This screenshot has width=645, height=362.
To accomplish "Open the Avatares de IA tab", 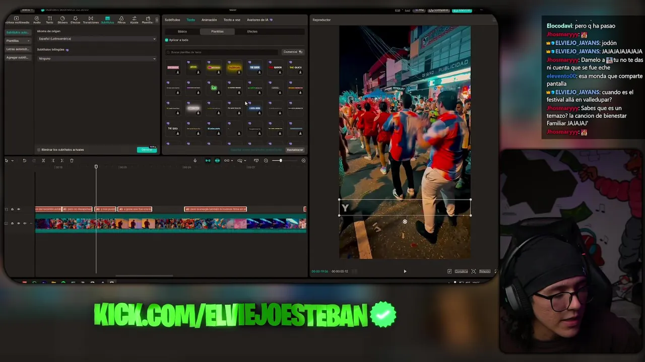I will pos(260,20).
